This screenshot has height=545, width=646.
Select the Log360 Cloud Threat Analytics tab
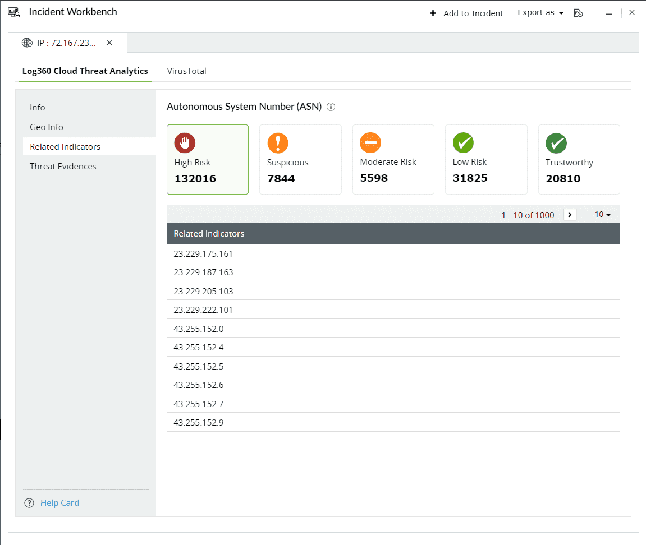pyautogui.click(x=85, y=71)
